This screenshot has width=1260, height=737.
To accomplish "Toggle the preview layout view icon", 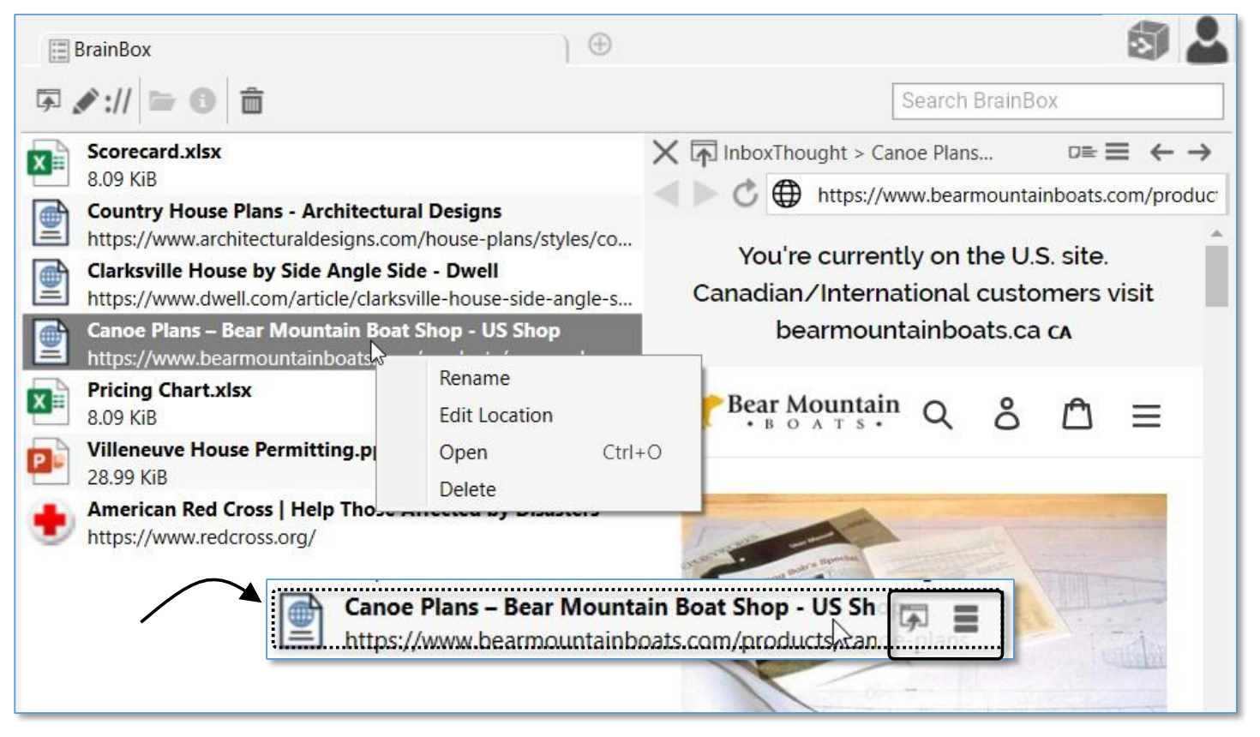I will tap(1082, 152).
